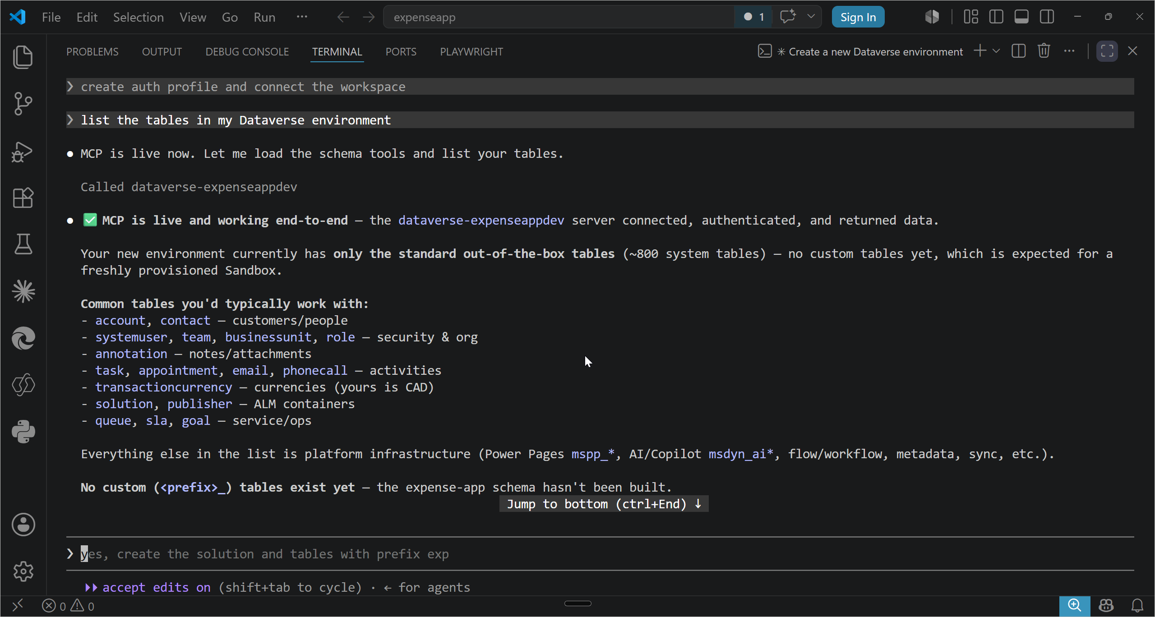The width and height of the screenshot is (1155, 617).
Task: Click 'Called dataverse-expenseappdev' line
Action: 189,187
